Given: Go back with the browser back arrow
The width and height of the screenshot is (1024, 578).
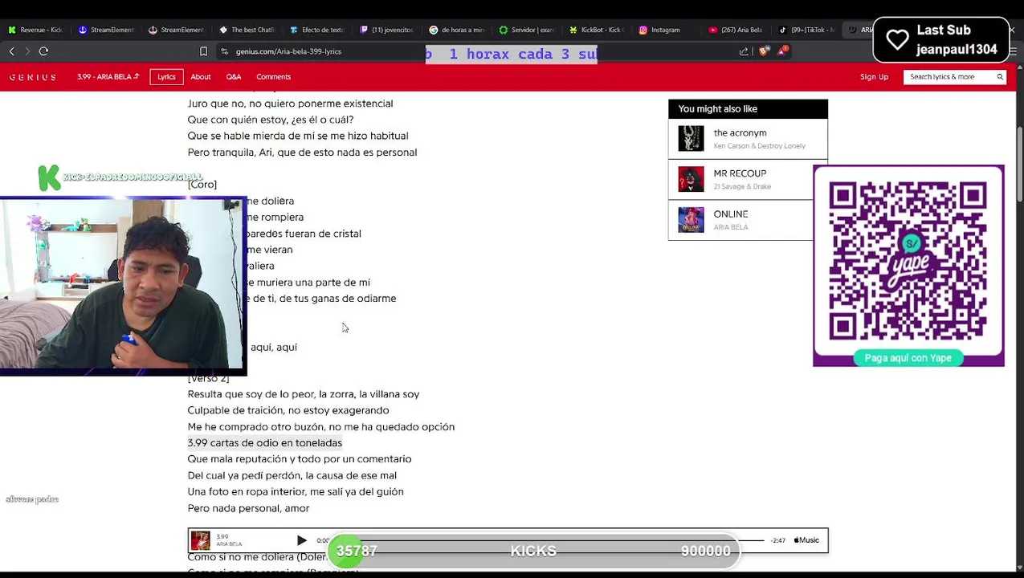Looking at the screenshot, I should point(12,51).
